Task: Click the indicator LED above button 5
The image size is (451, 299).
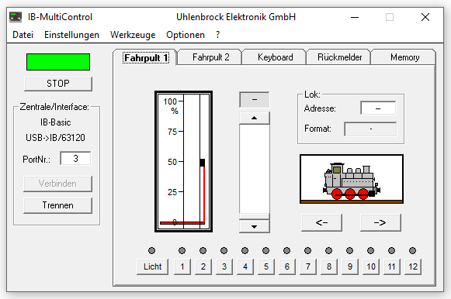Action: (265, 250)
